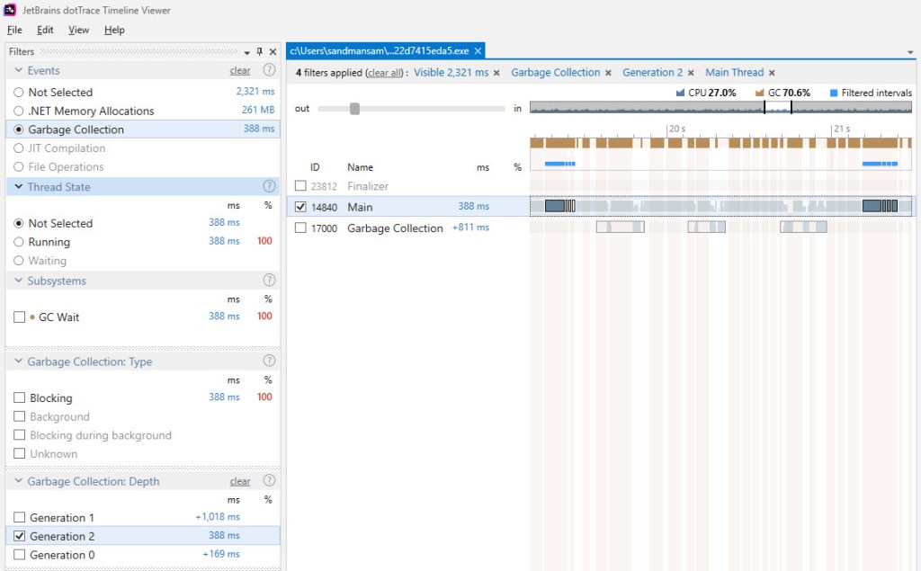Check the Garbage Collection thread 17000 checkbox
The height and width of the screenshot is (571, 921).
(300, 228)
